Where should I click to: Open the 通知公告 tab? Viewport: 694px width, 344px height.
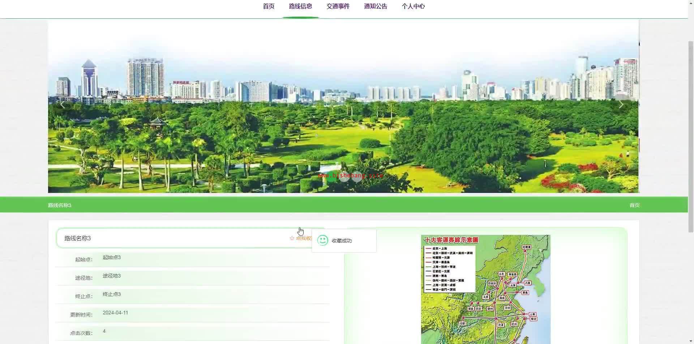pos(376,6)
